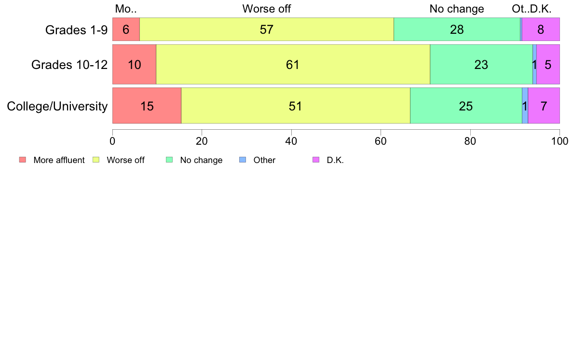
Task: Click the Grades 1-9 D.K. bar 8
Action: [541, 29]
